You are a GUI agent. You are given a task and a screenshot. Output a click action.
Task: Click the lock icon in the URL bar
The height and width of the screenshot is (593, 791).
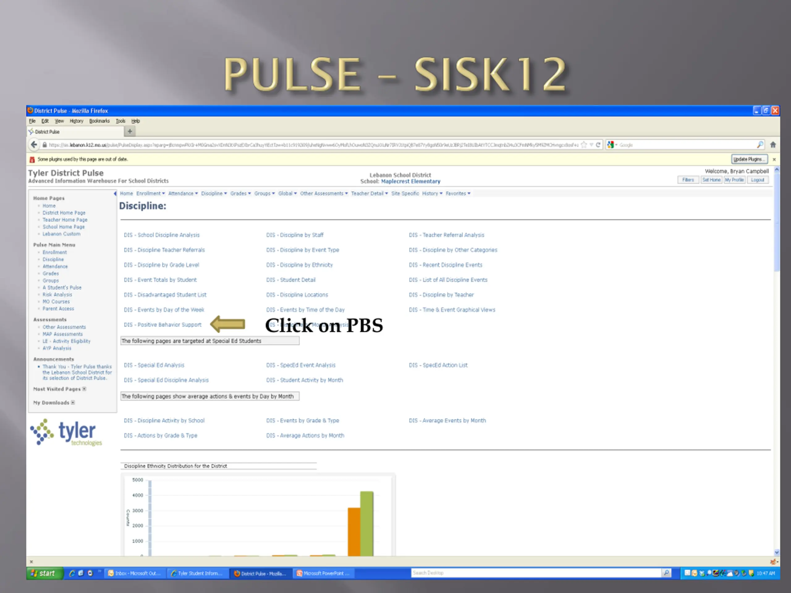pyautogui.click(x=45, y=145)
